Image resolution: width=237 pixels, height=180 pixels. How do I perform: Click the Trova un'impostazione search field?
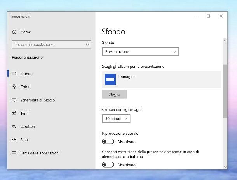pos(51,44)
